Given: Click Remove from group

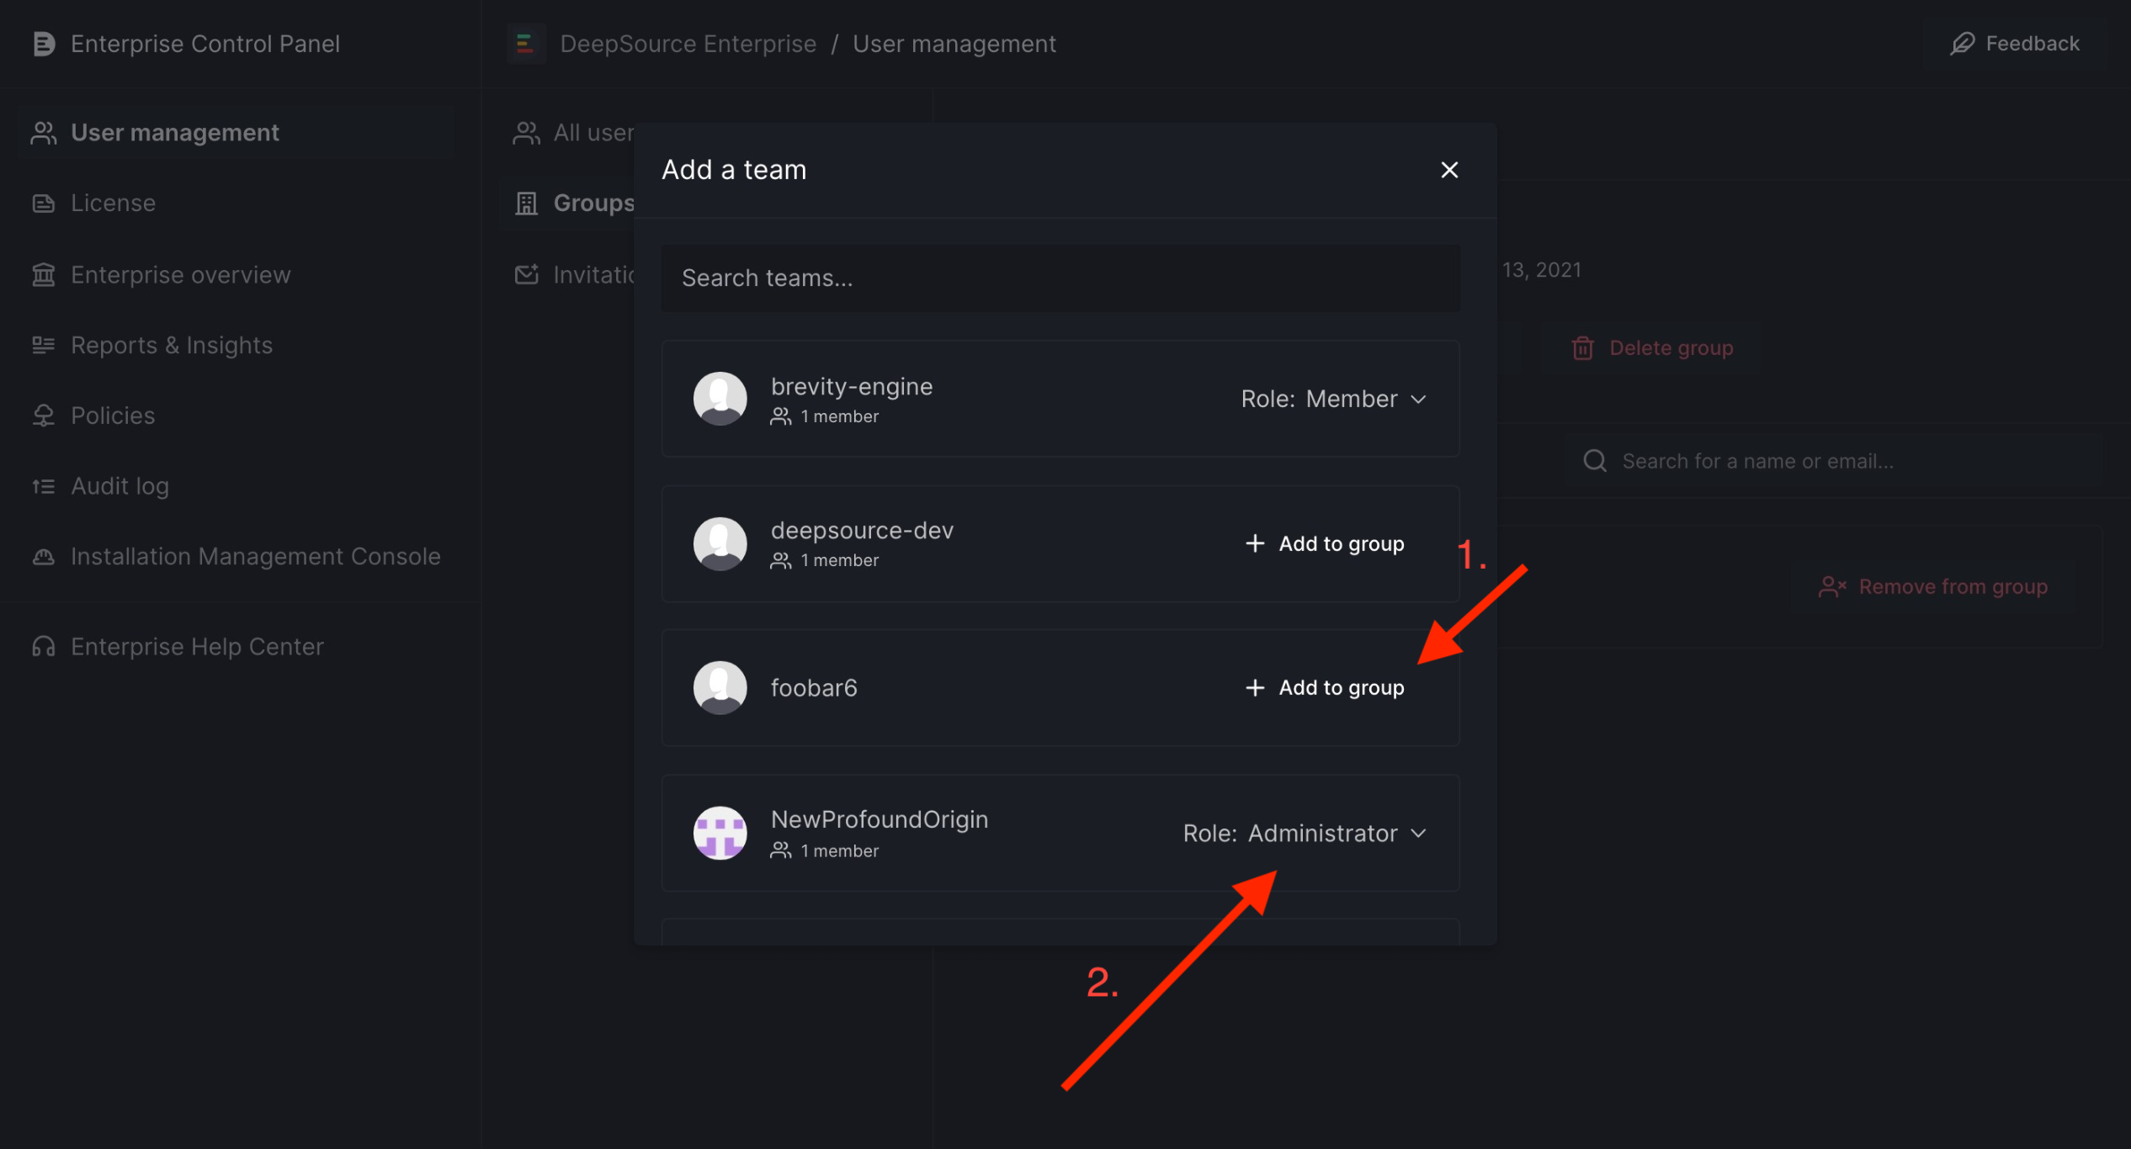Looking at the screenshot, I should point(1933,586).
